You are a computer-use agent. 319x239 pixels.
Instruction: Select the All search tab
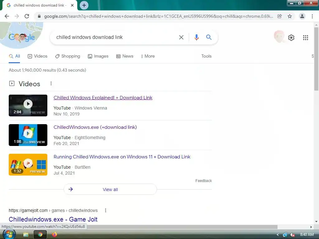pyautogui.click(x=14, y=56)
